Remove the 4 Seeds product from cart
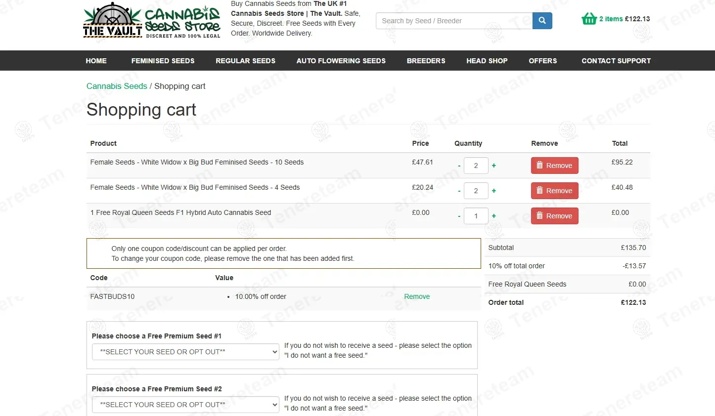 [x=554, y=191]
